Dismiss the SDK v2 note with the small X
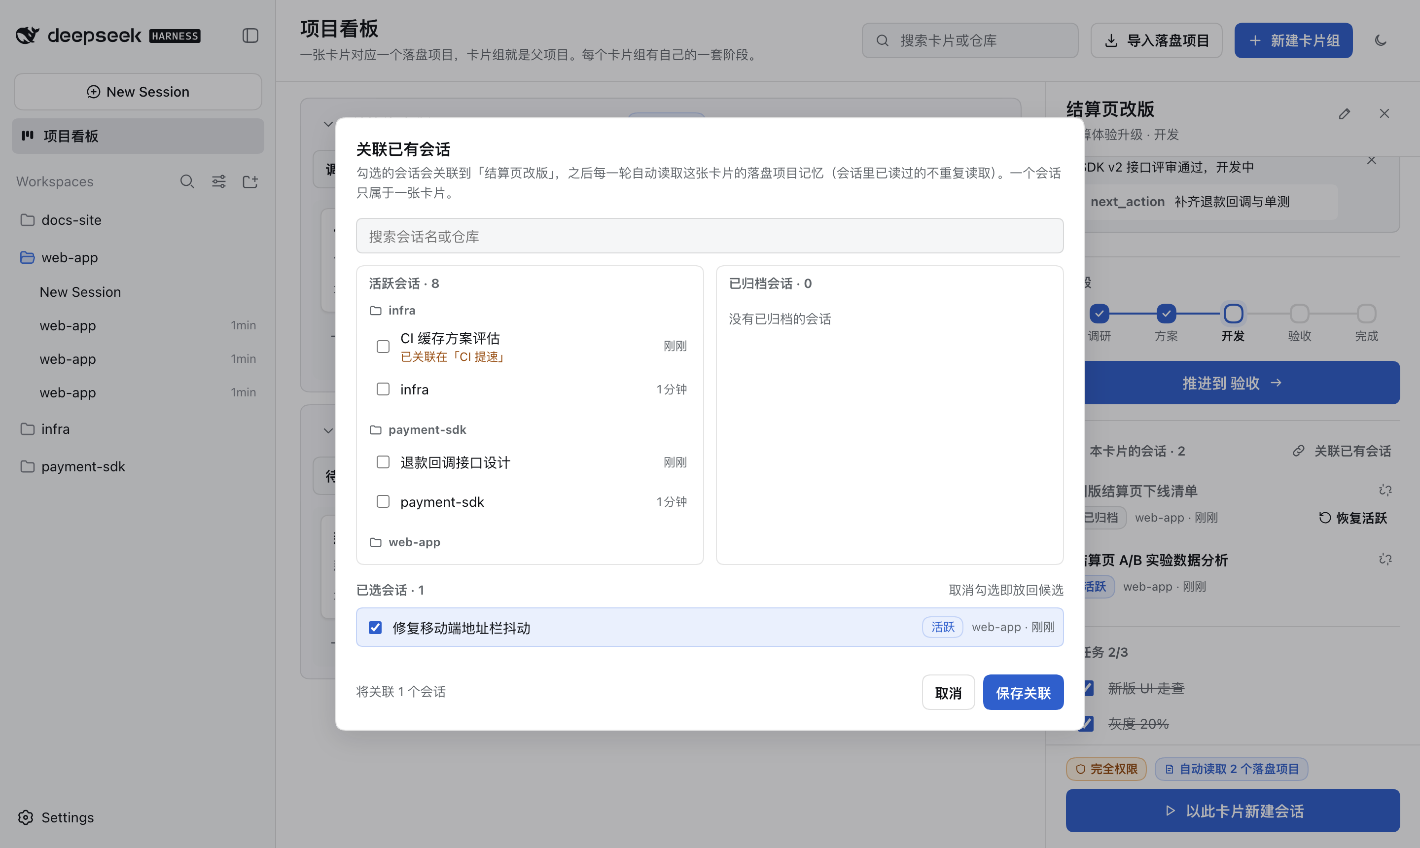 pos(1371,161)
